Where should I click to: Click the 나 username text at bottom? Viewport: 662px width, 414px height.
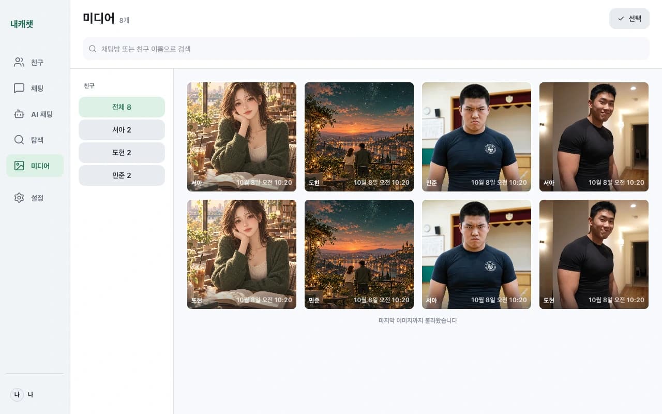point(31,395)
